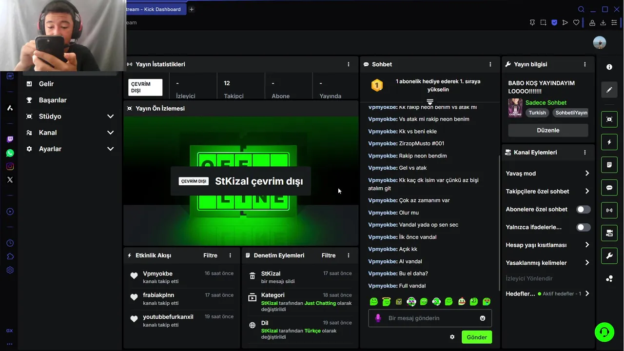Click the chat bubble icon in right rail
Viewport: 624px width, 351px height.
click(x=609, y=188)
